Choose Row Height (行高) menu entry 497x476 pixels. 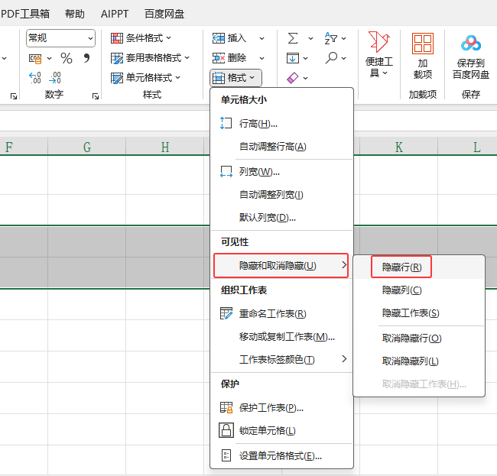pyautogui.click(x=281, y=123)
